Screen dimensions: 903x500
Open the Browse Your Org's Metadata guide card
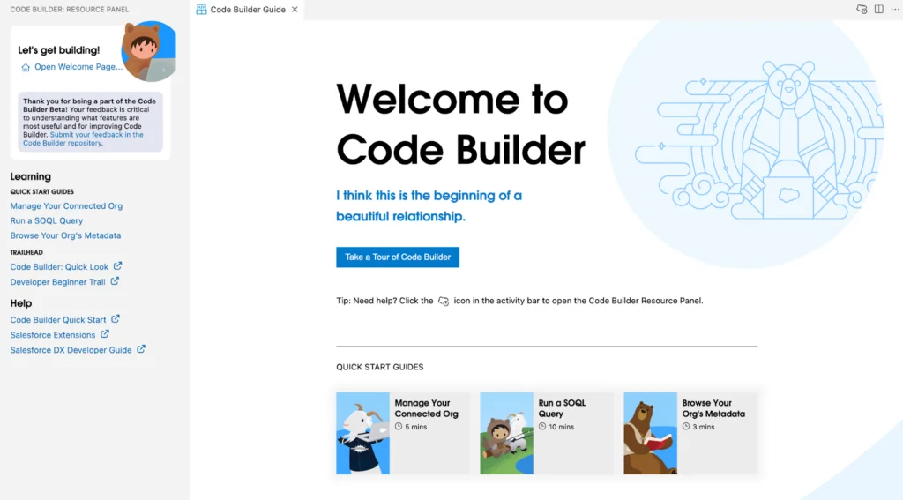click(690, 433)
